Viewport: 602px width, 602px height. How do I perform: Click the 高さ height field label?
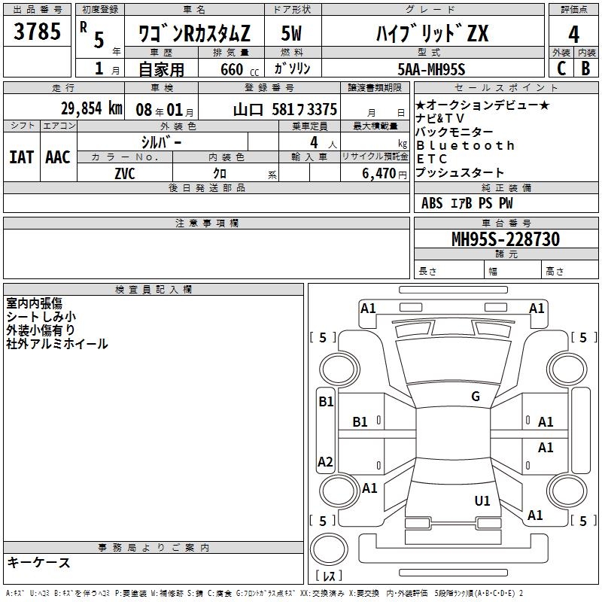pos(555,272)
